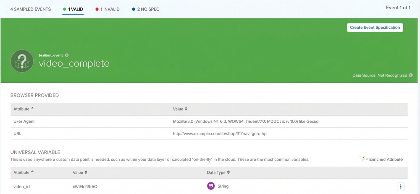Click the video_complete event title
420x194 pixels.
tap(74, 63)
